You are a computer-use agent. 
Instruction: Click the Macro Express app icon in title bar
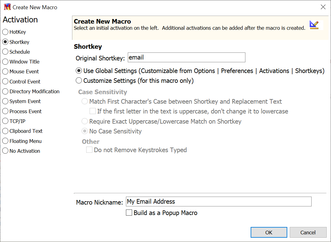coord(7,7)
